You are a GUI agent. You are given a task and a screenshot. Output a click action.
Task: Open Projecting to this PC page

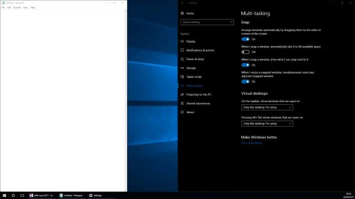pos(199,95)
